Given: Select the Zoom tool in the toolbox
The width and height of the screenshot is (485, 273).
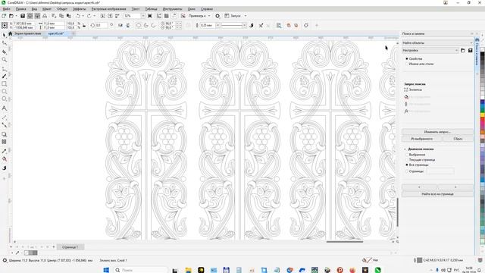Looking at the screenshot, I should click(4, 59).
